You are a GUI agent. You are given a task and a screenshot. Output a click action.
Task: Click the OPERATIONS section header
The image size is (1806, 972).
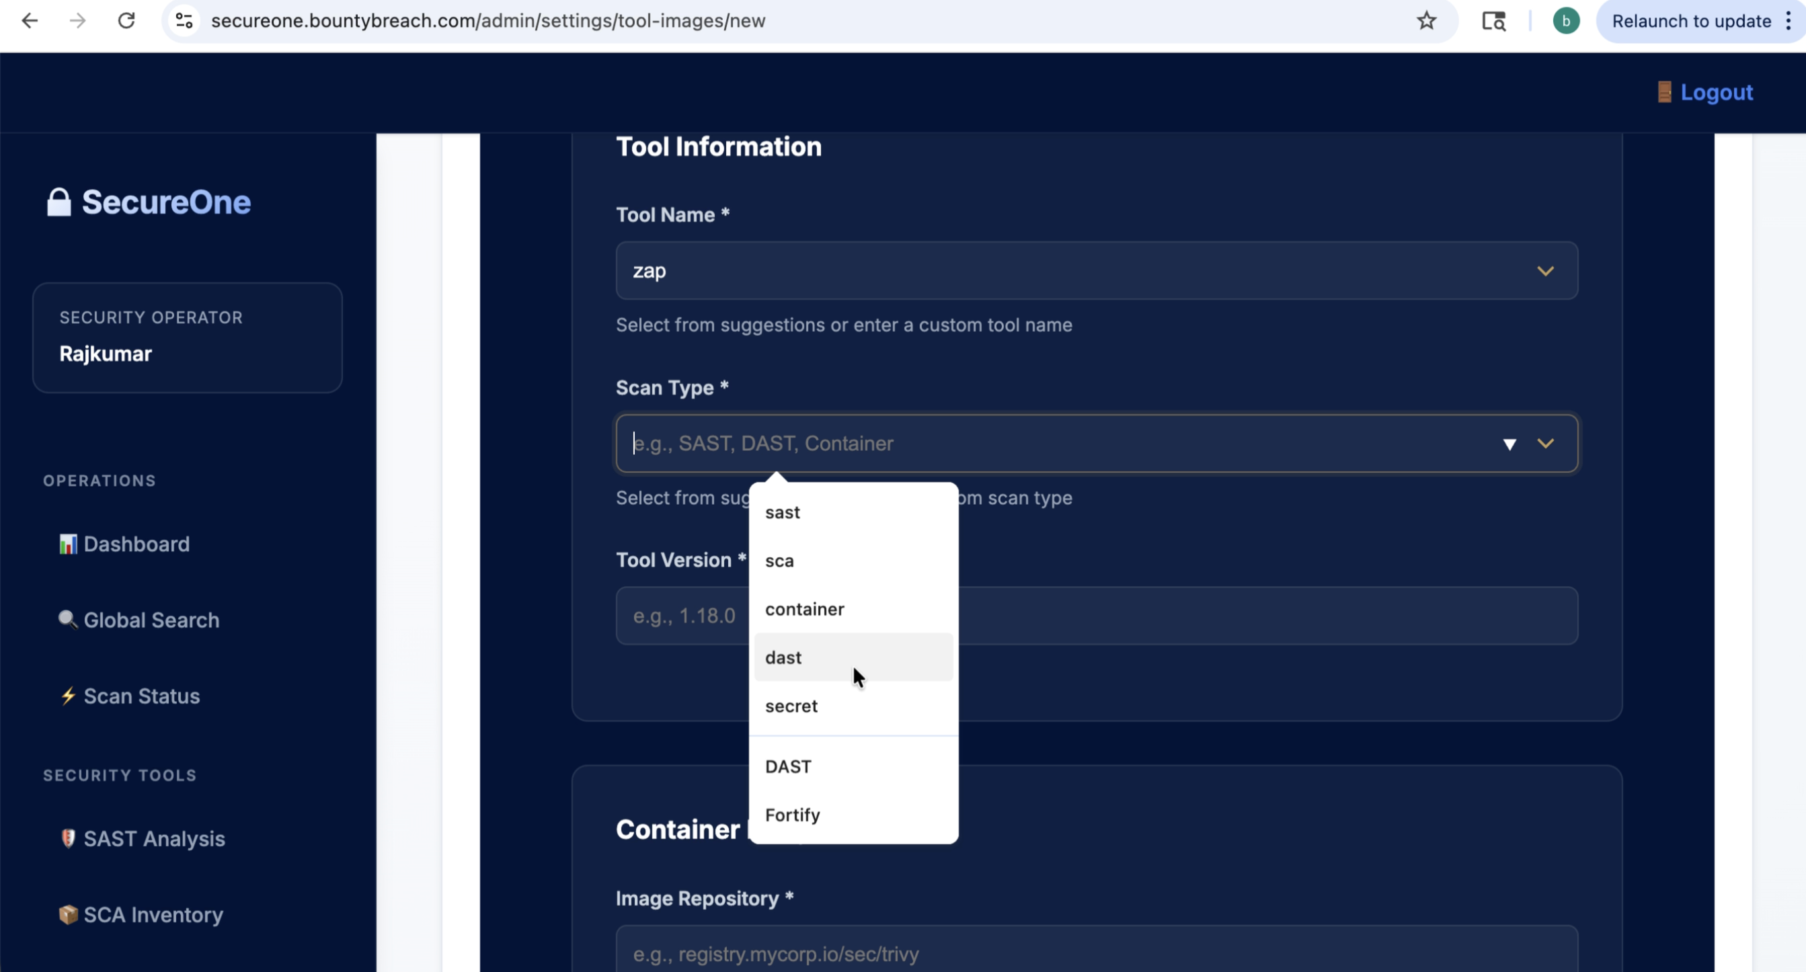[x=100, y=481]
